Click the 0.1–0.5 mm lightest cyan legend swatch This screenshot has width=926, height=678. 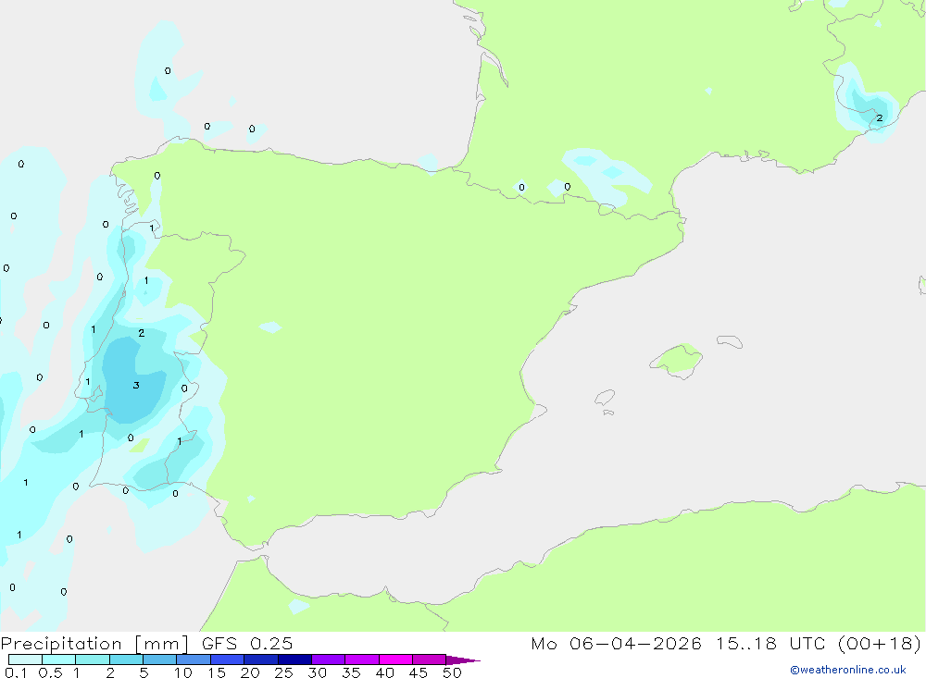click(25, 660)
